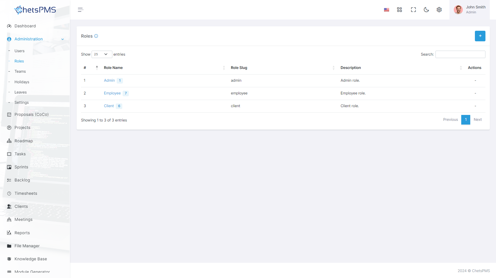Collapse the Administration menu chevron

tap(63, 39)
